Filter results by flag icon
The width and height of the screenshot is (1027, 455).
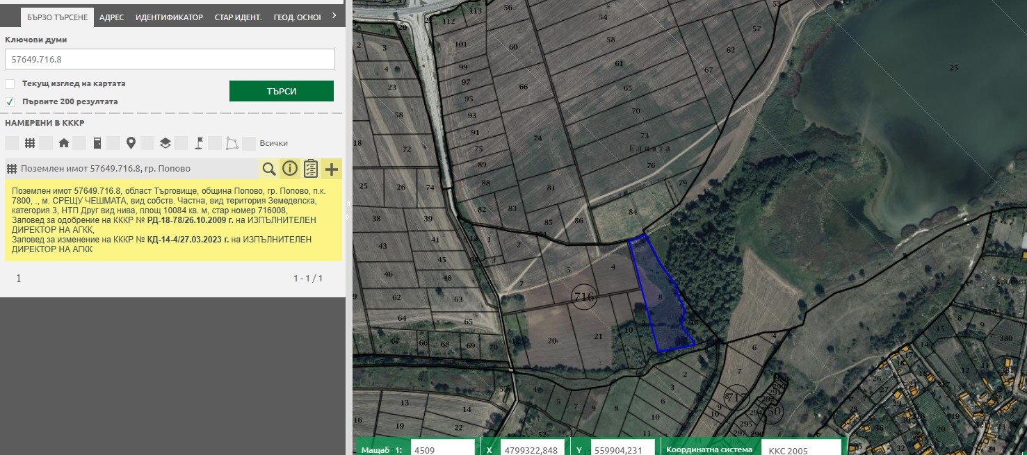(x=198, y=143)
